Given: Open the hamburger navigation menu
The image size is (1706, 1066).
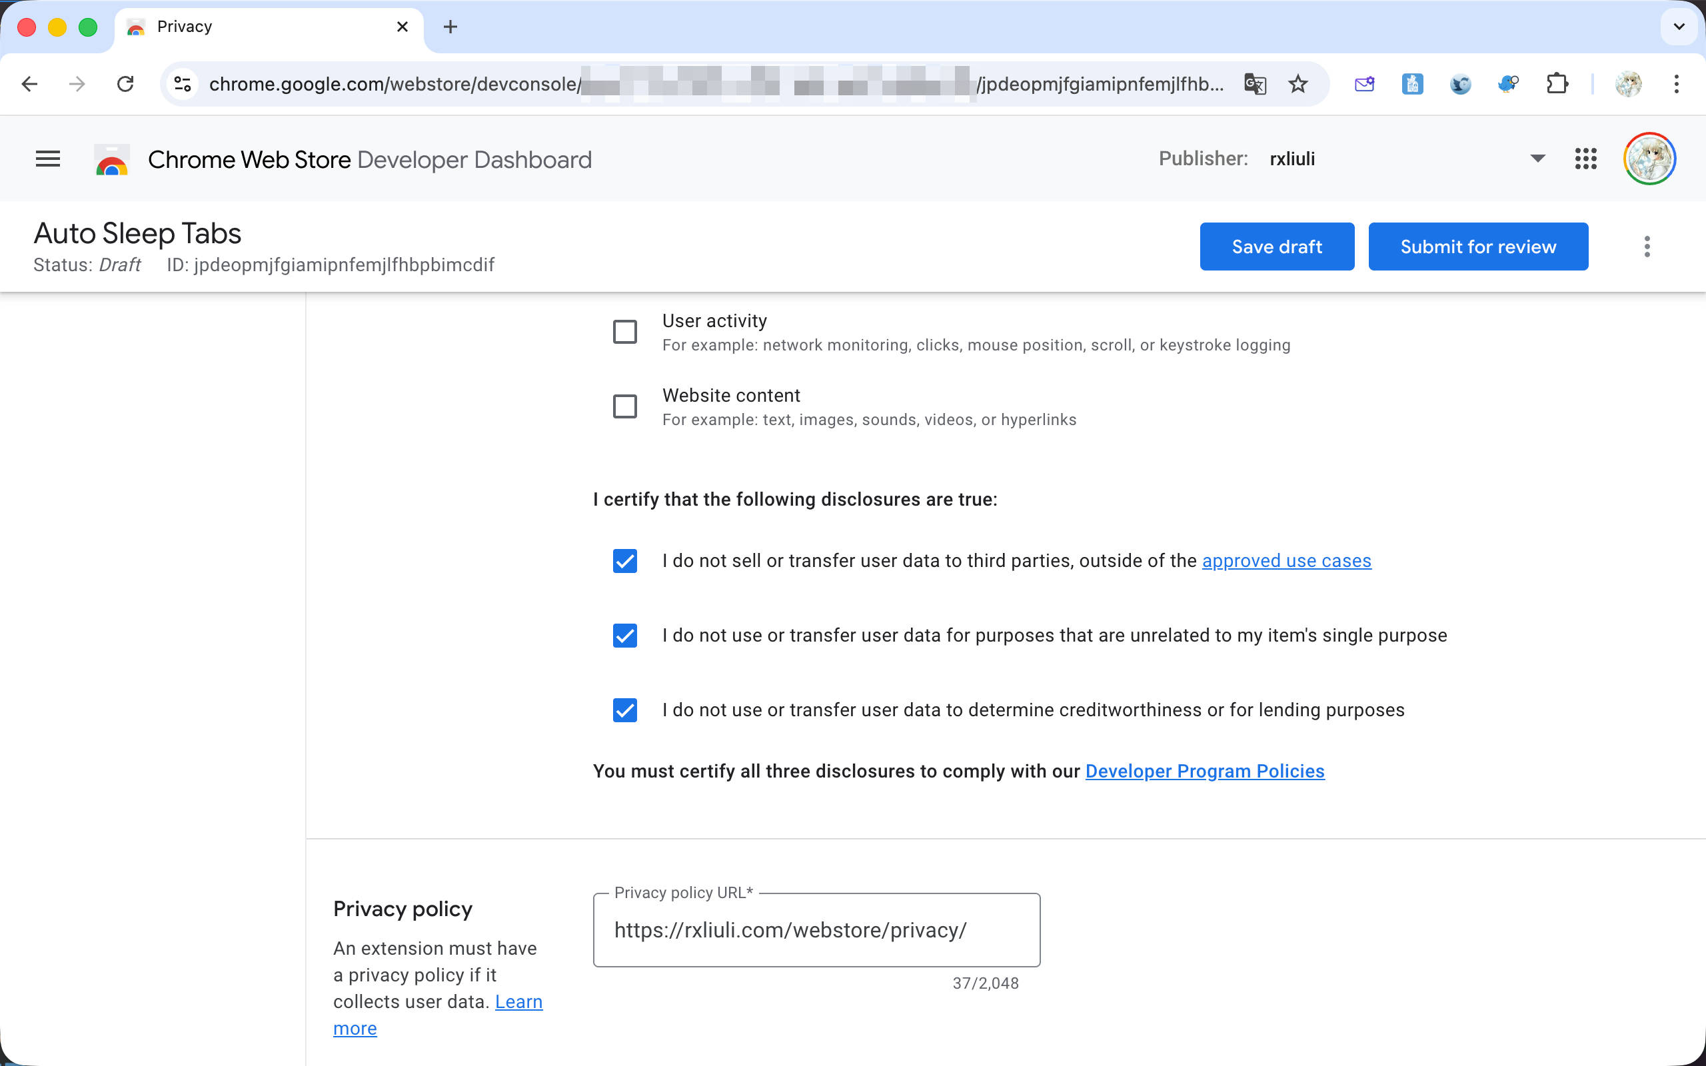Looking at the screenshot, I should [x=48, y=159].
